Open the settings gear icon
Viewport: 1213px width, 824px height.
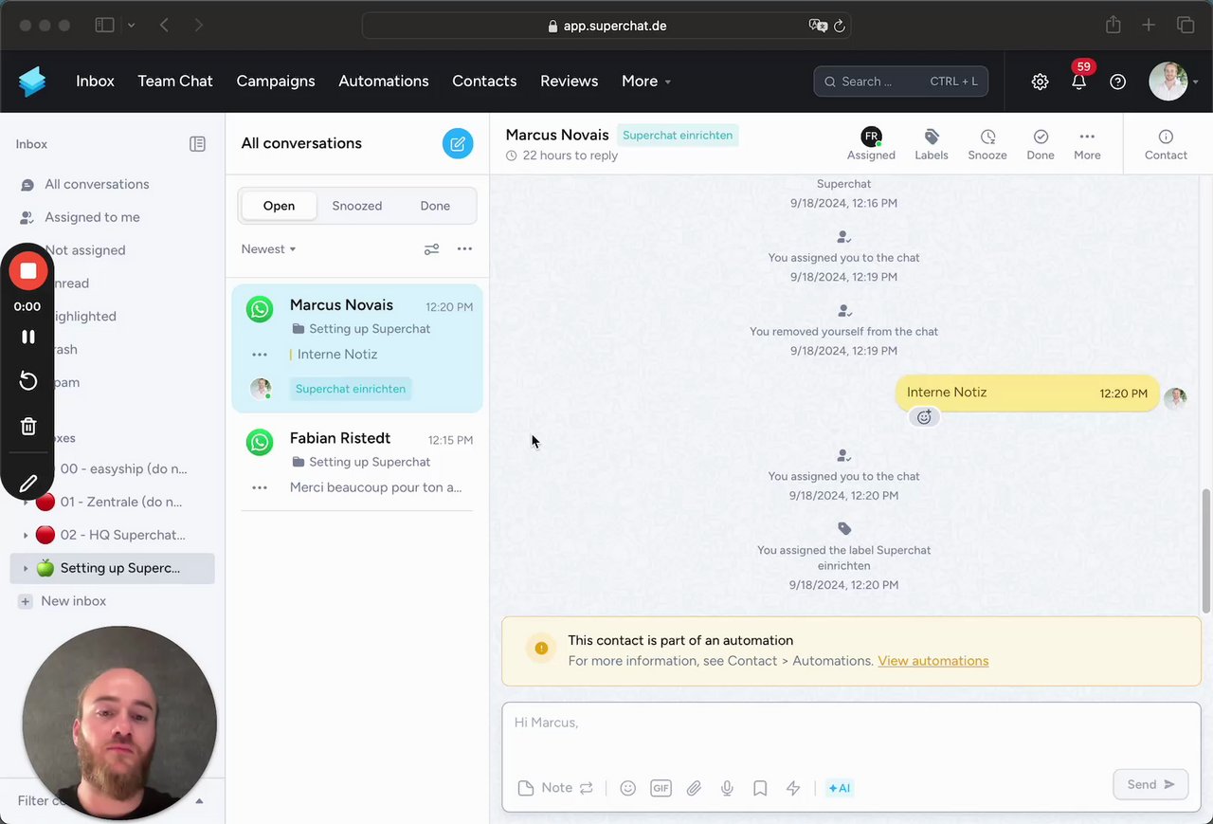(x=1040, y=82)
